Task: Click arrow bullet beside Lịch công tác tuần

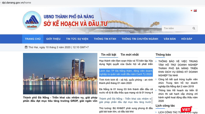Action: pyautogui.click(x=156, y=112)
